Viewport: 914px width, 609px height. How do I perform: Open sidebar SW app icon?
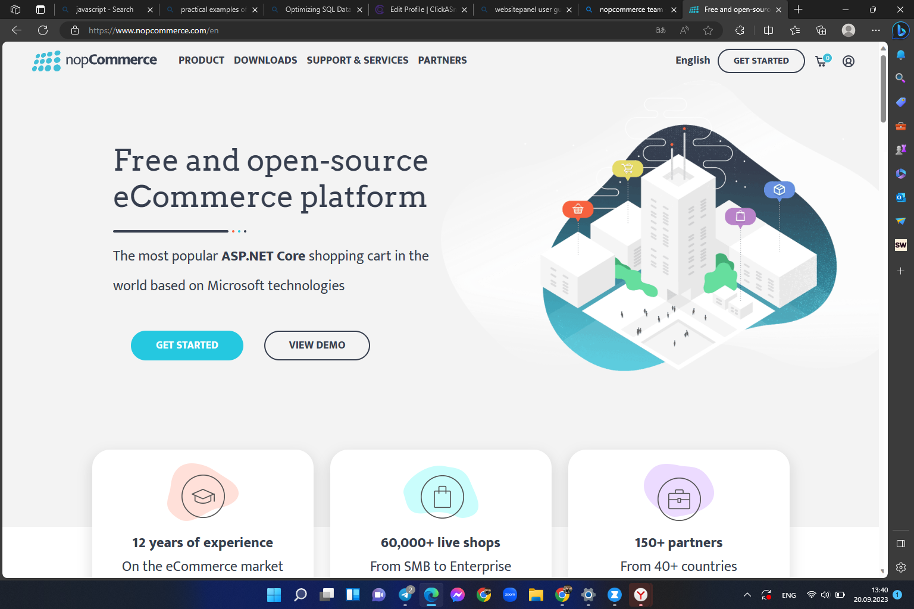pyautogui.click(x=901, y=244)
